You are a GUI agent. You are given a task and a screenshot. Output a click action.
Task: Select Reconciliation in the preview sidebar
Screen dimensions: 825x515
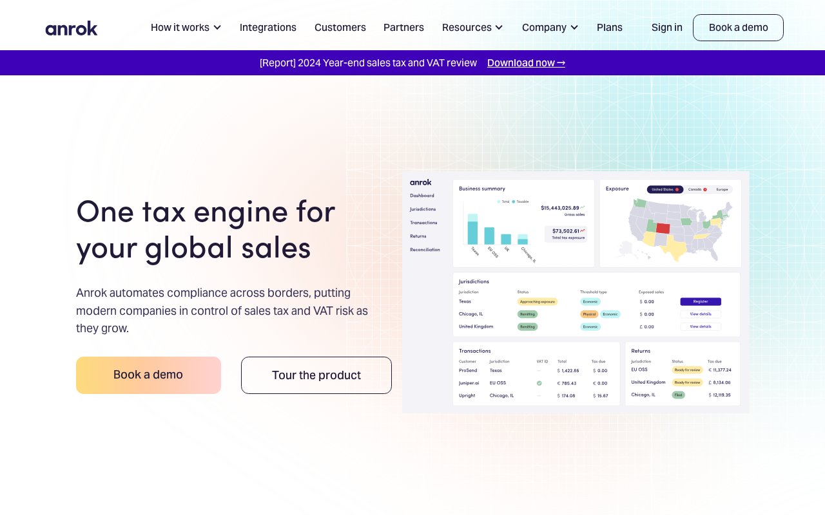[425, 250]
